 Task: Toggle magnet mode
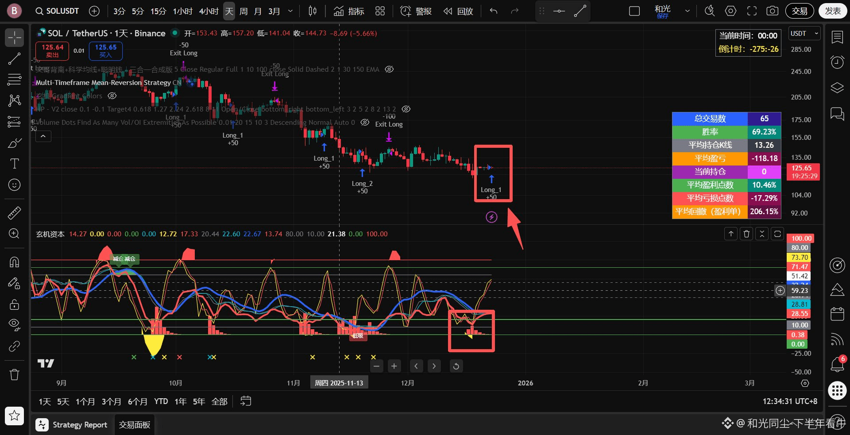click(14, 262)
